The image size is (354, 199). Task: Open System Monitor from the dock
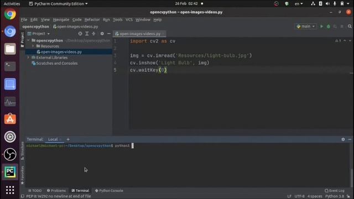point(10,102)
